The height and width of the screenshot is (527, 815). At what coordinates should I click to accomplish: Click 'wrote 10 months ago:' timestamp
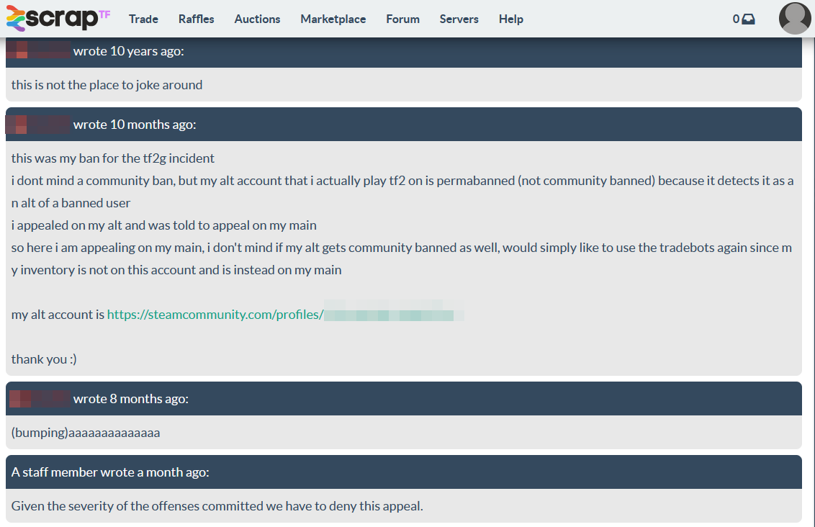point(135,125)
